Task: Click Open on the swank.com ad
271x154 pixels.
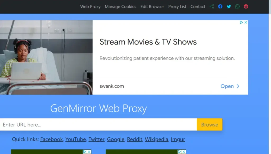Action: click(x=230, y=86)
